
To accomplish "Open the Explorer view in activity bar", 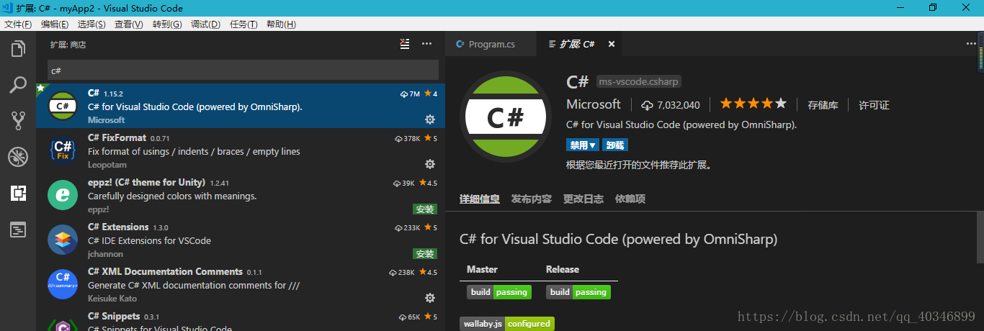I will tap(18, 49).
